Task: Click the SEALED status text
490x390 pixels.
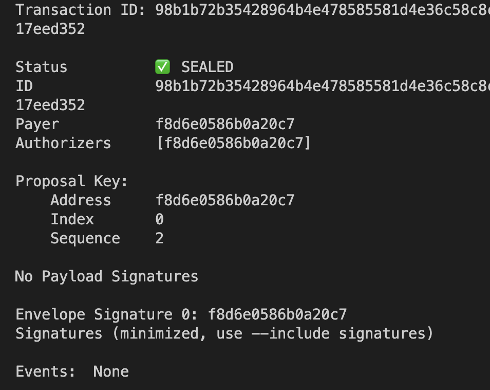Action: [208, 67]
